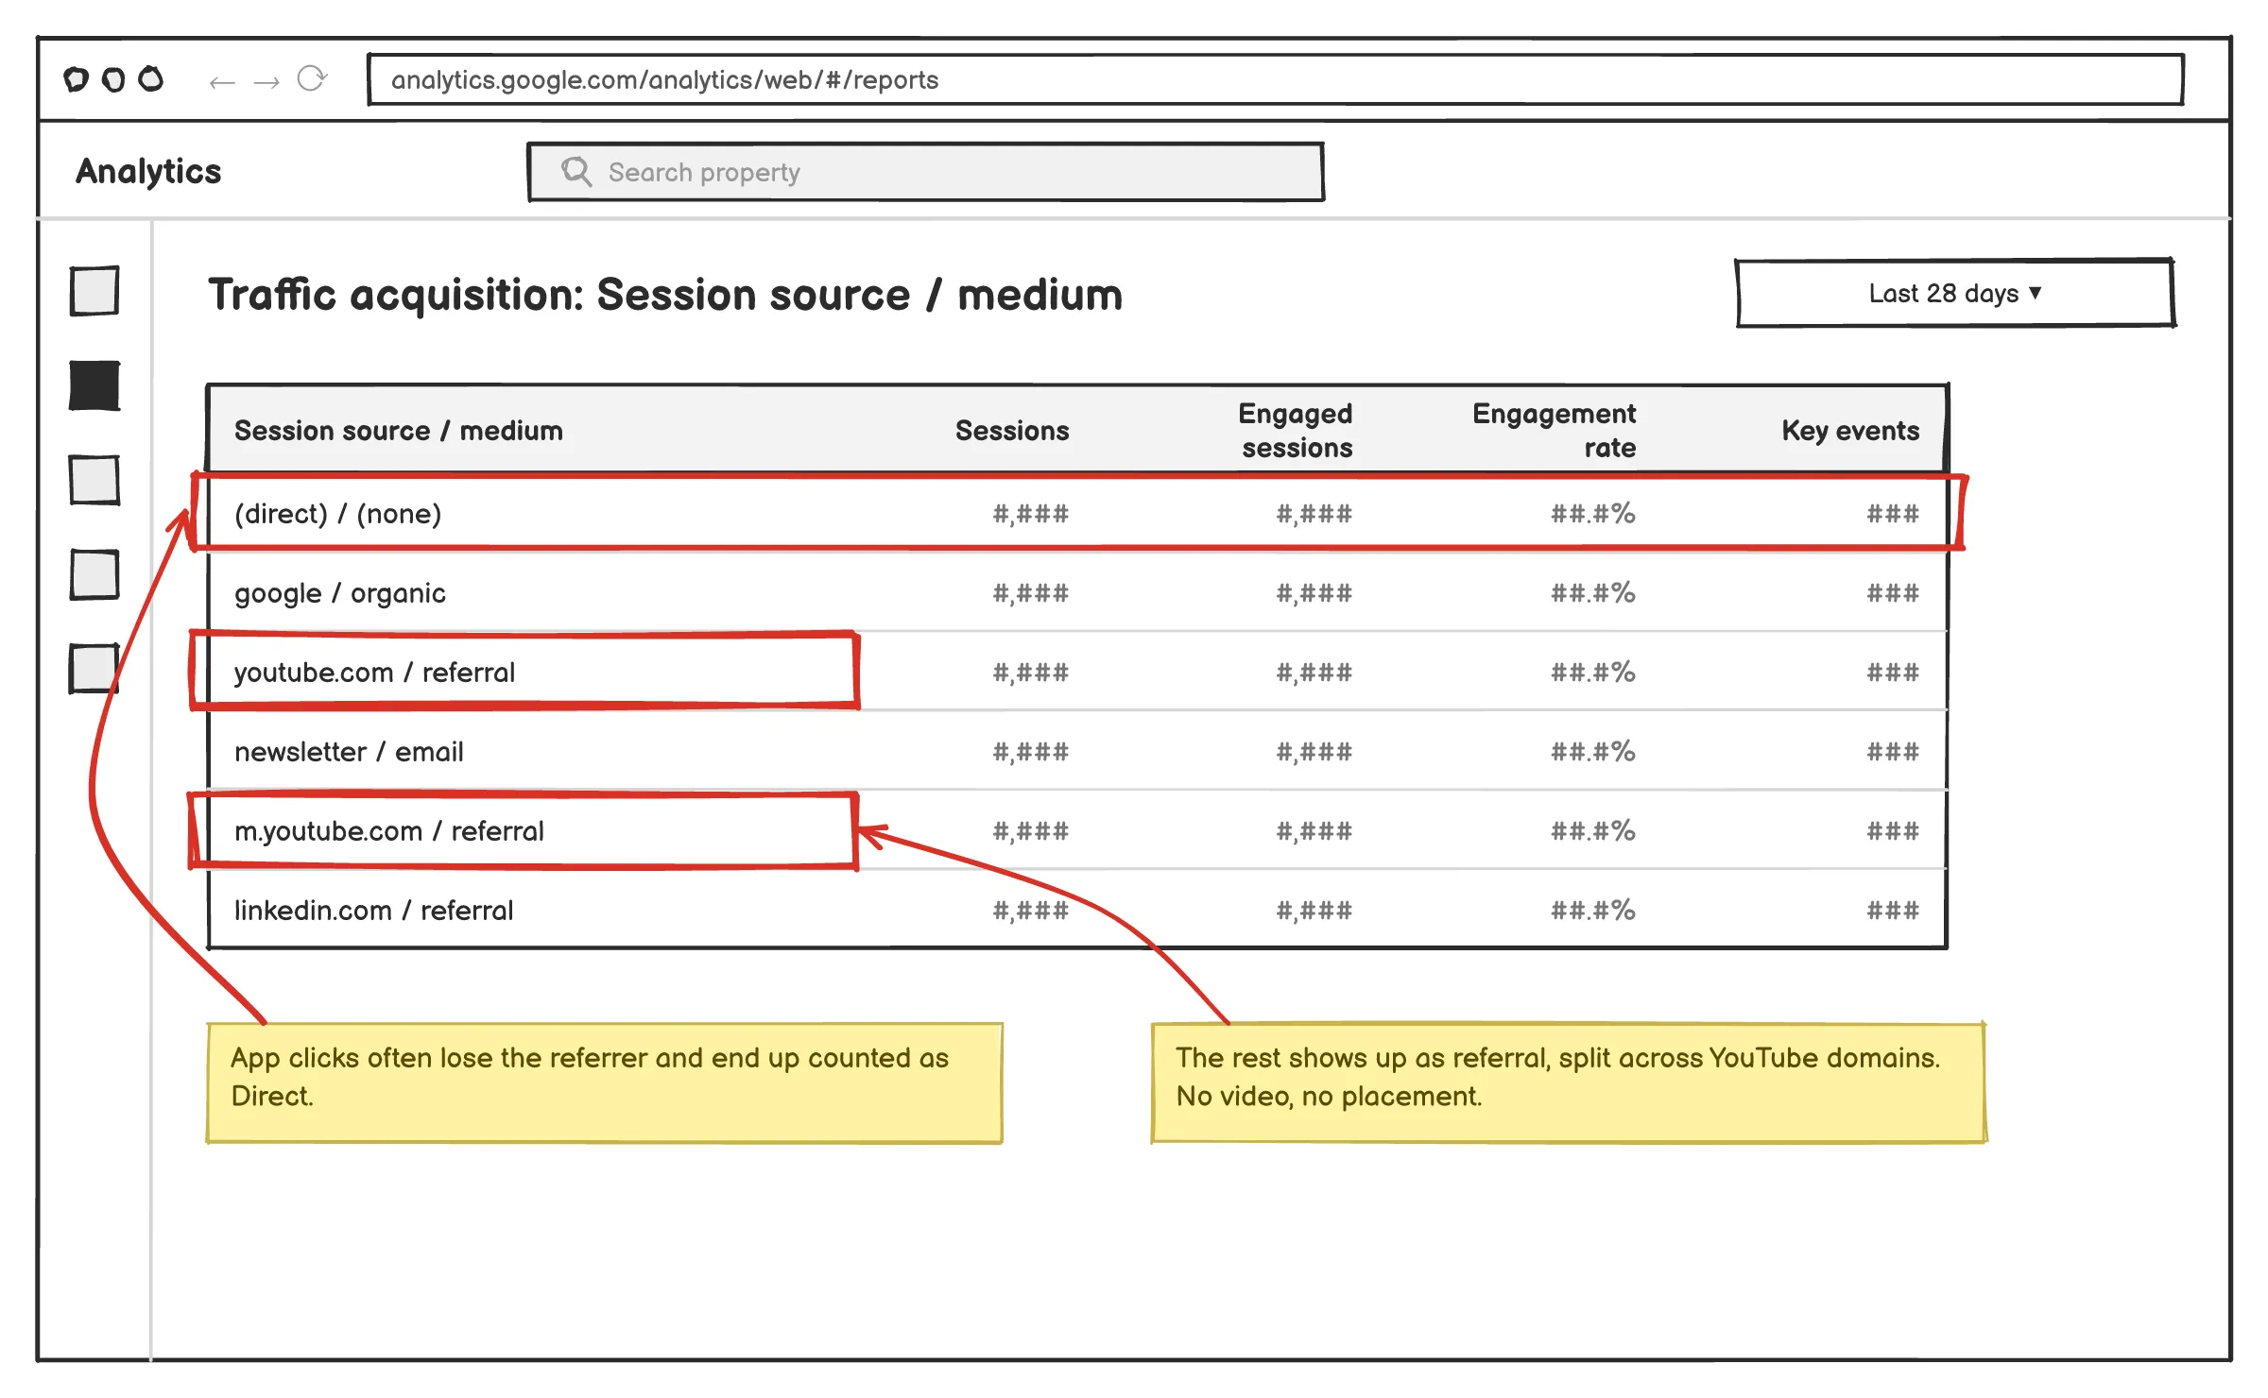Click Sessions value for google / organic

pyautogui.click(x=1031, y=593)
